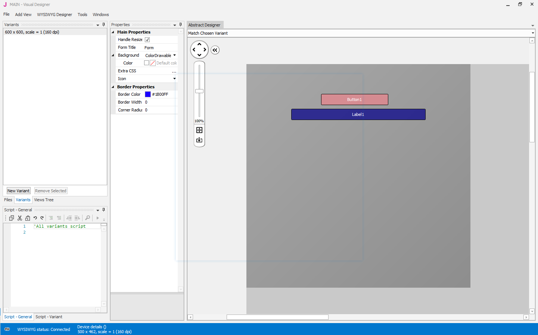Pan the designer canvas up
Viewport: 538px width, 335px height.
coord(199,44)
